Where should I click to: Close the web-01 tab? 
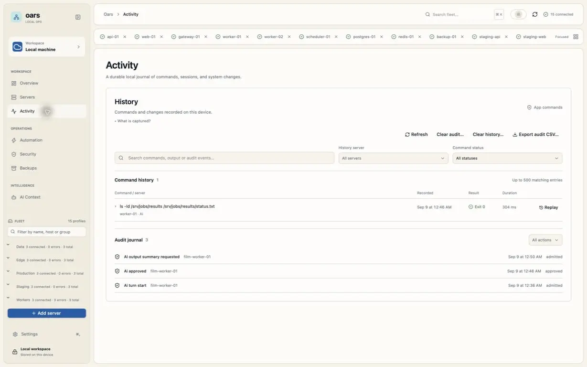point(161,37)
